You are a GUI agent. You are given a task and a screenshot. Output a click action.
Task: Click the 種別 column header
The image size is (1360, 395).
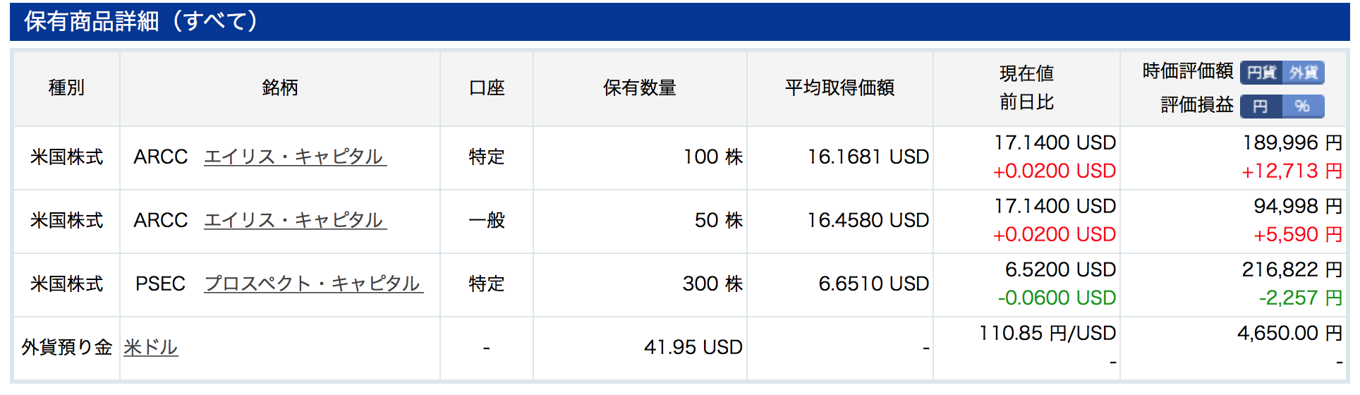tap(66, 87)
